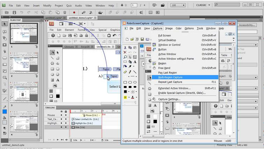
Task: Click the trash Delete icon in Captivate toolbar
Action: [x=65, y=13]
